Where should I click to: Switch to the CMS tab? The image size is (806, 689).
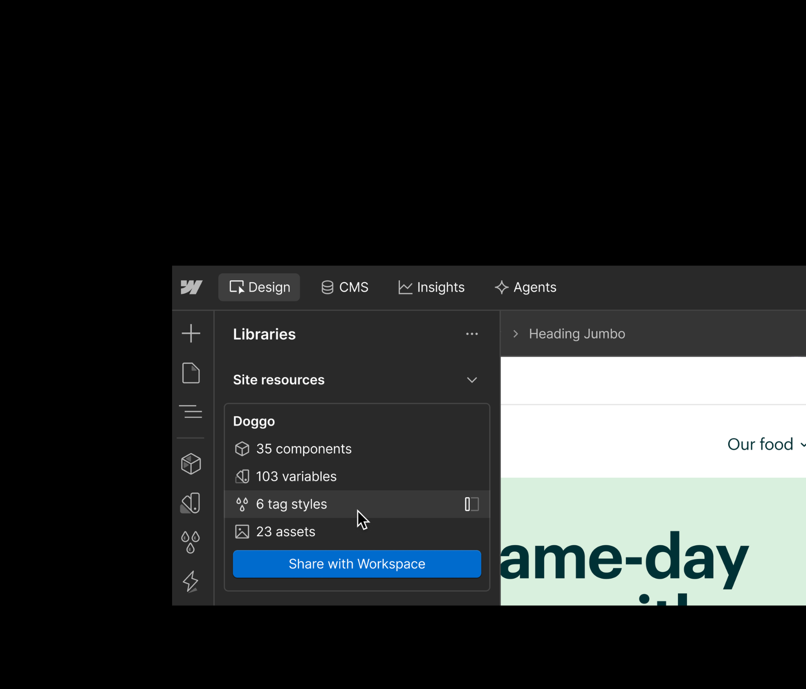[x=345, y=287]
